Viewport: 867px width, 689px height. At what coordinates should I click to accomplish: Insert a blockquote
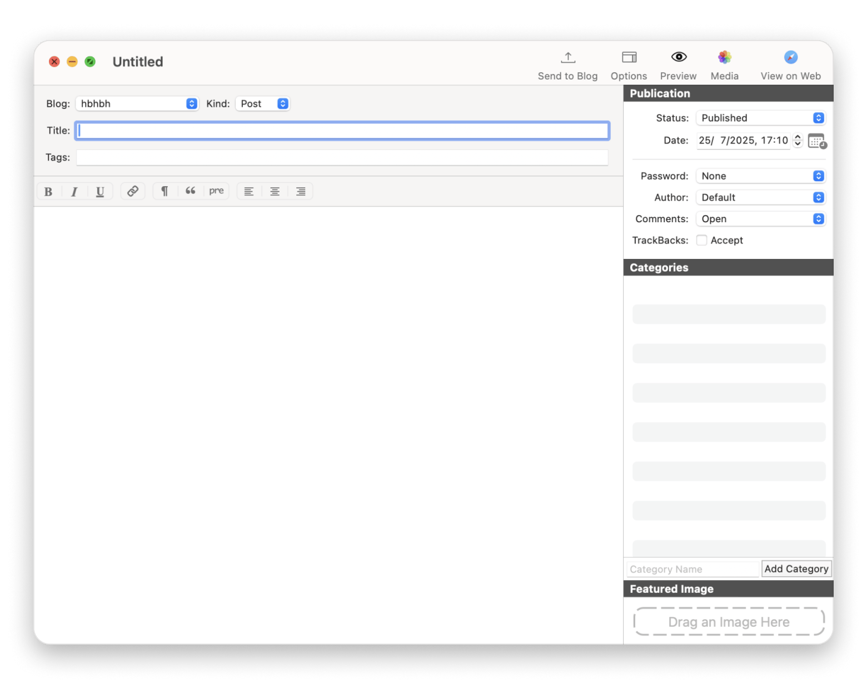click(x=190, y=191)
